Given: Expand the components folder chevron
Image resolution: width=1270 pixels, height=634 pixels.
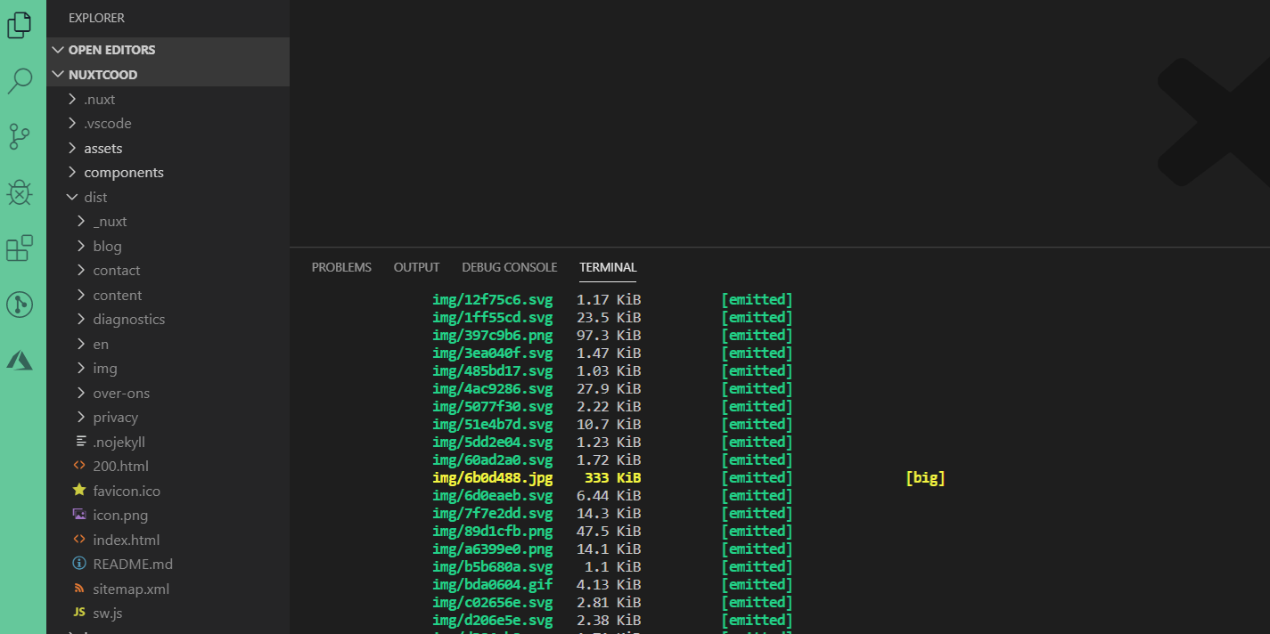Looking at the screenshot, I should [x=72, y=173].
